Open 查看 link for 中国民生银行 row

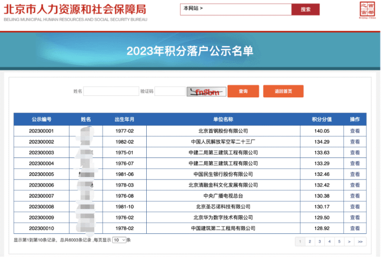click(x=355, y=174)
